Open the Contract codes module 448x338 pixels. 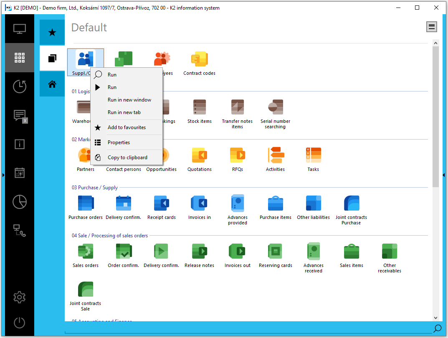click(199, 63)
